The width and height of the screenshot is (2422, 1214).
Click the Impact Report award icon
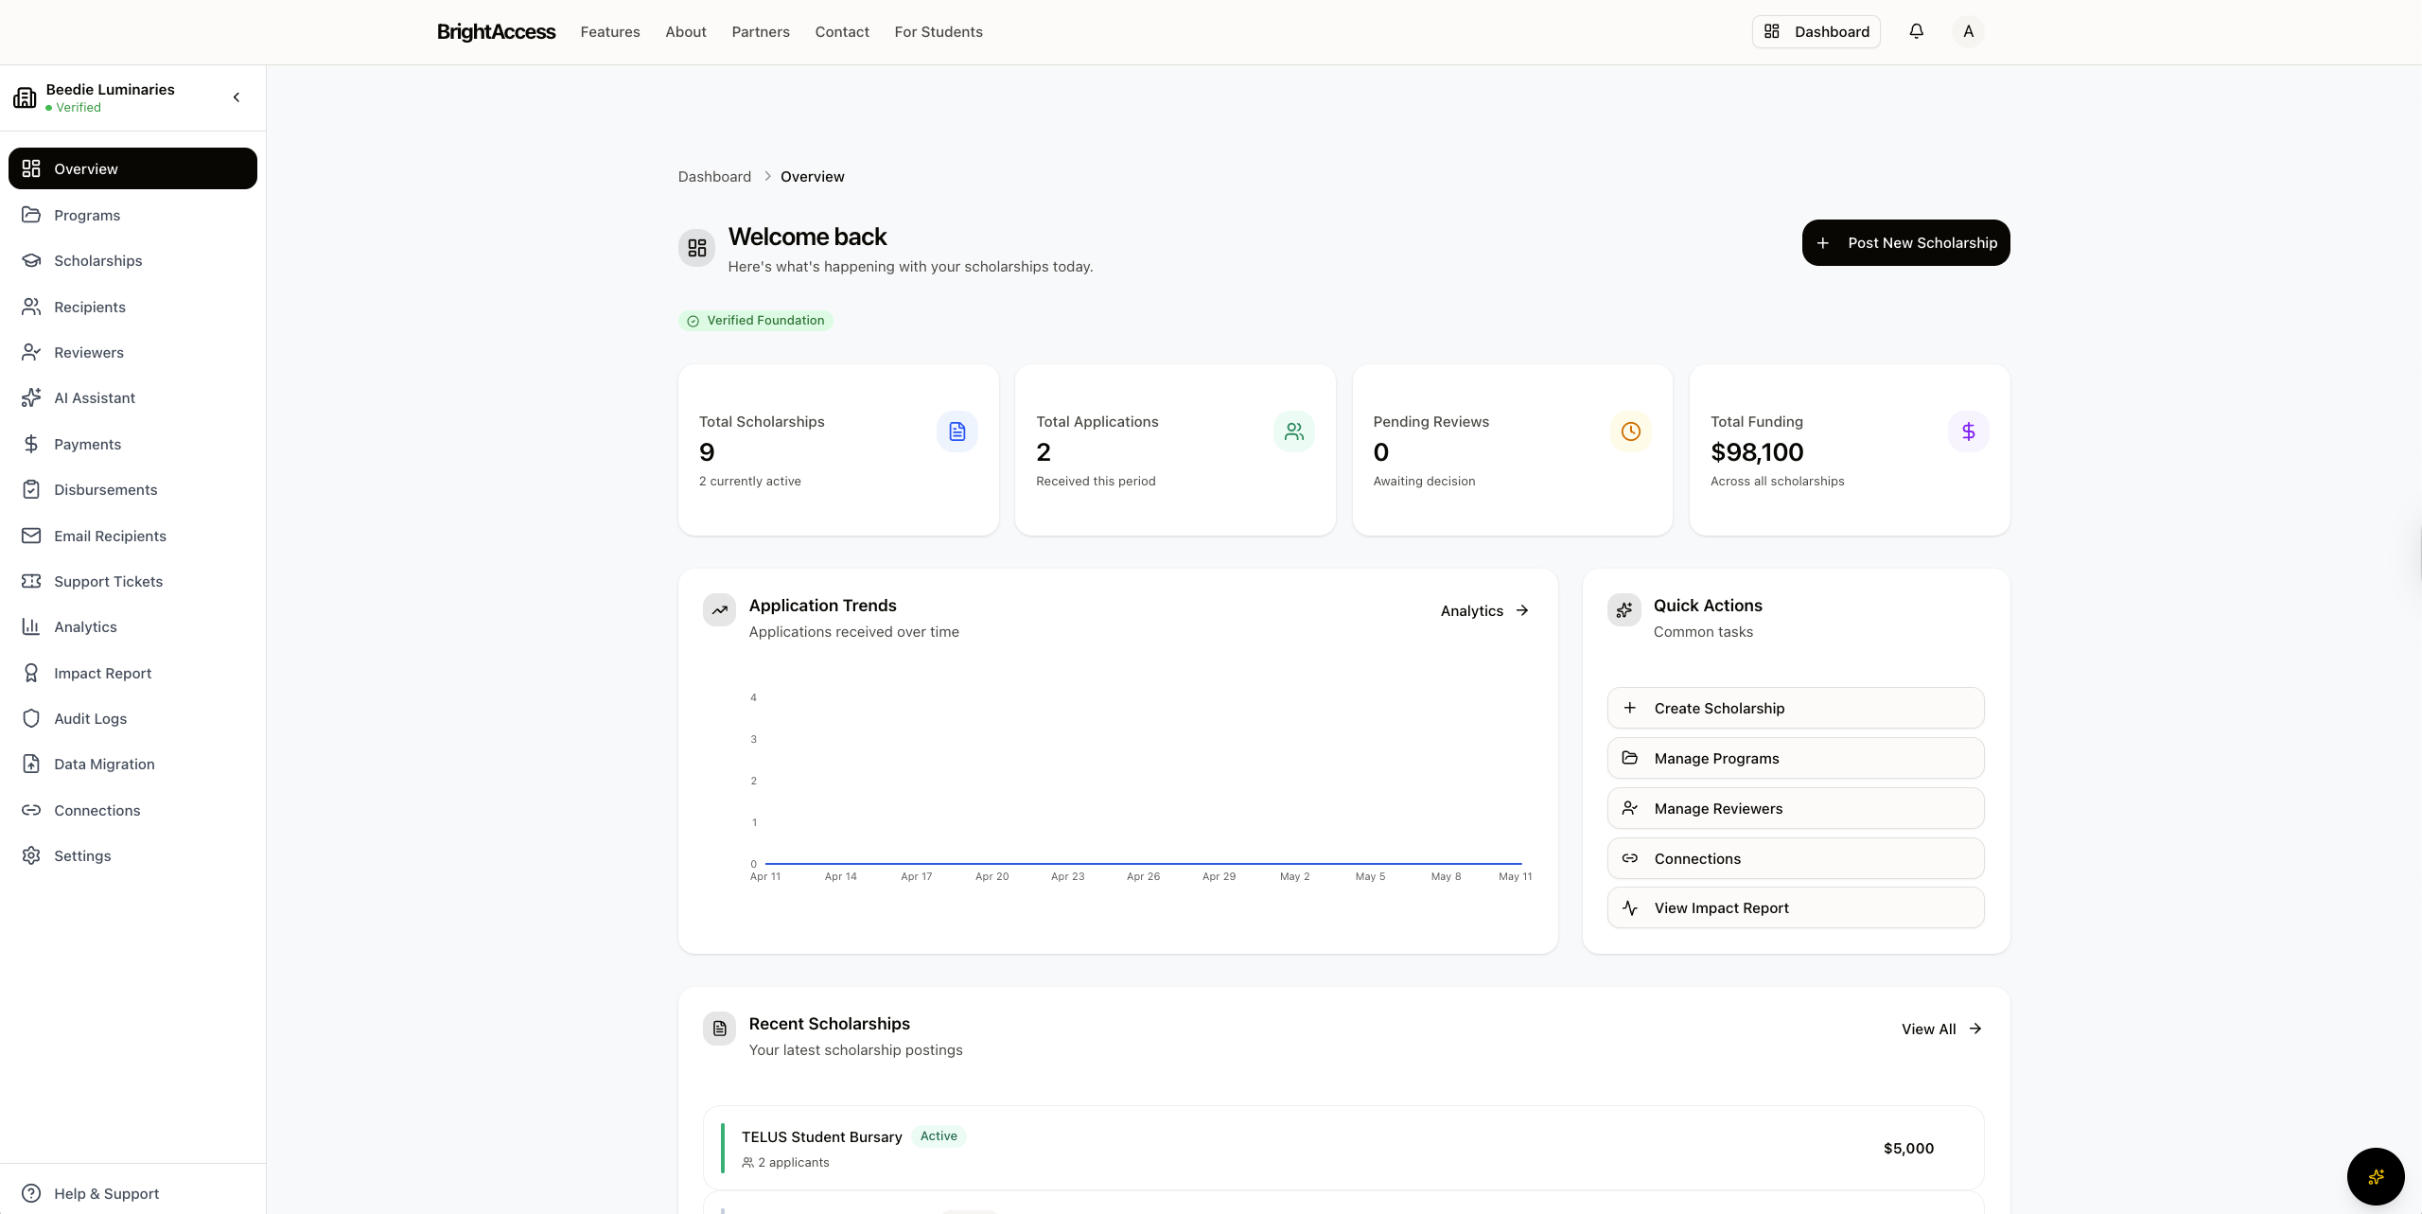pos(31,673)
